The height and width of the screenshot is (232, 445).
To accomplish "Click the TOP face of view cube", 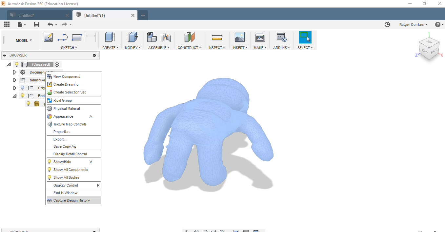I will pyautogui.click(x=429, y=42).
